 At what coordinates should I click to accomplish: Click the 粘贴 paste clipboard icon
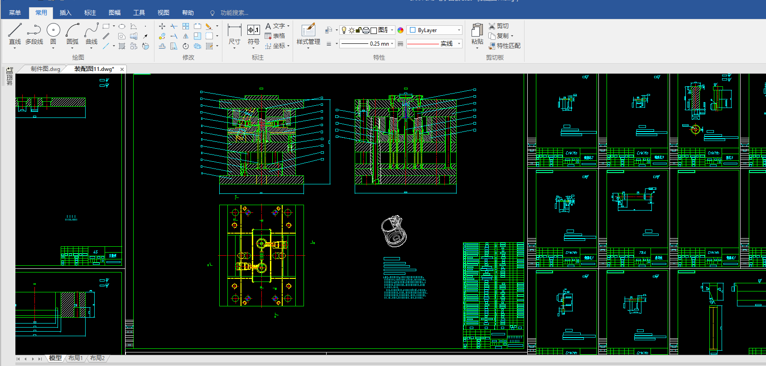477,30
